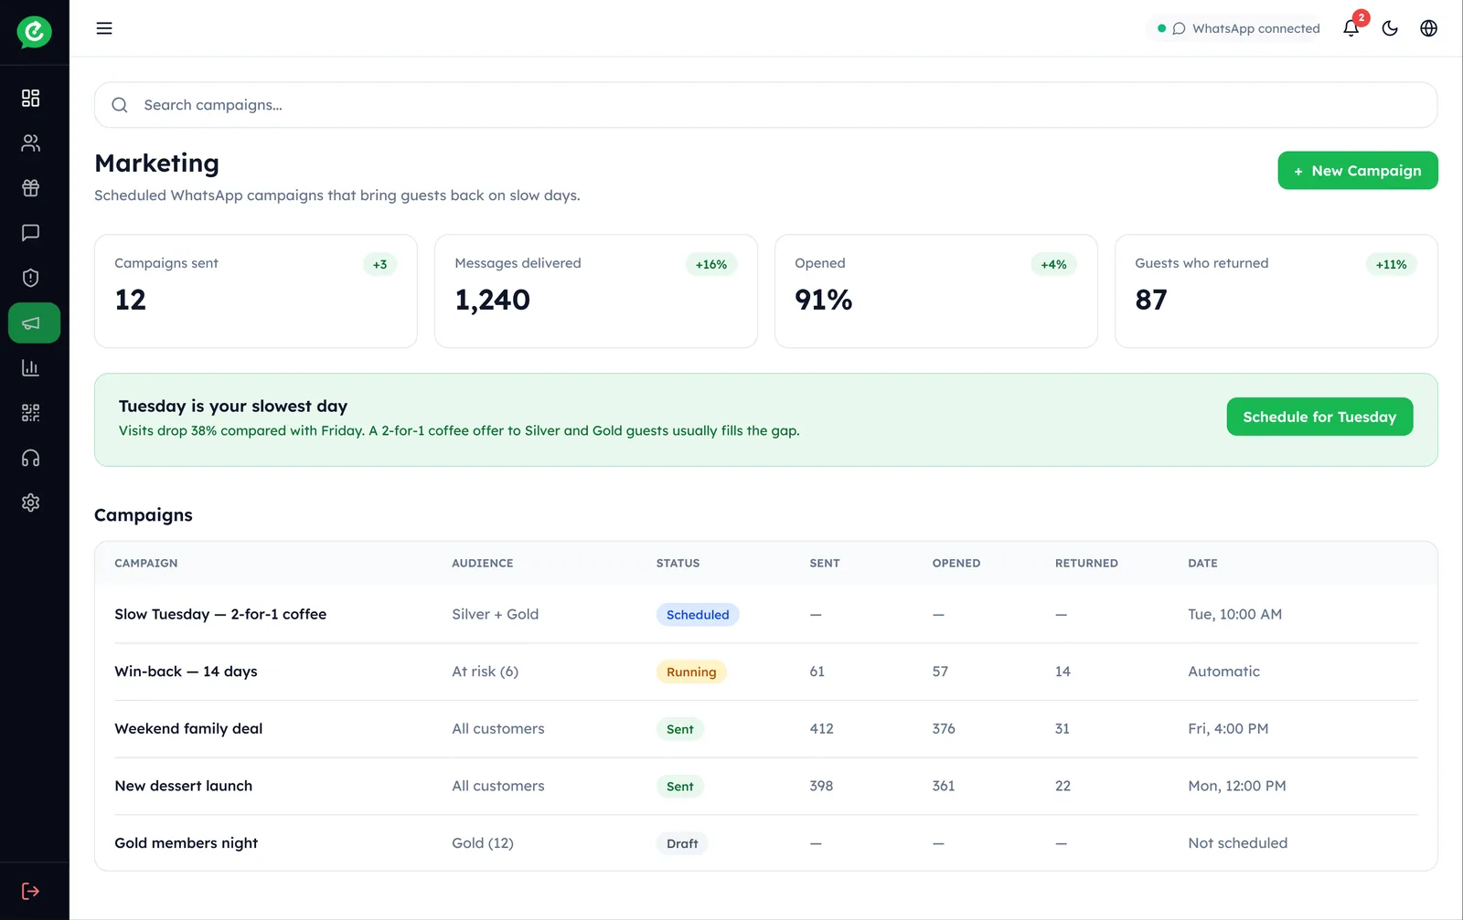Click the Silver + Gold audience cell

click(x=496, y=614)
